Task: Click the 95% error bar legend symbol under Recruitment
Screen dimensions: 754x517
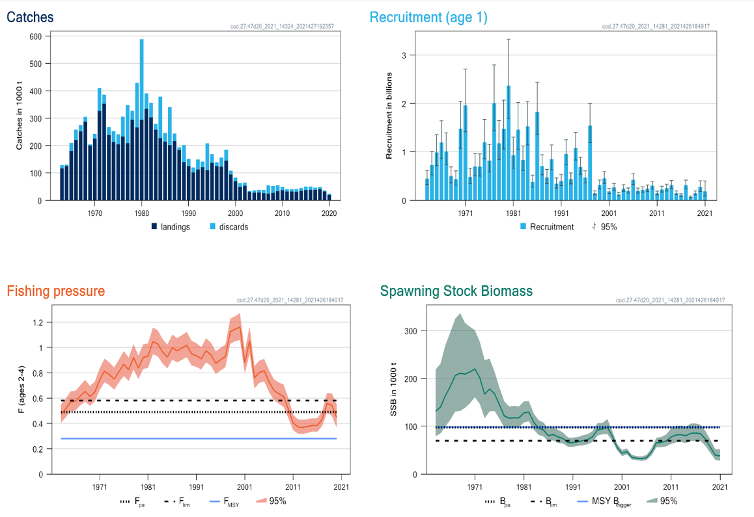Action: pos(593,227)
